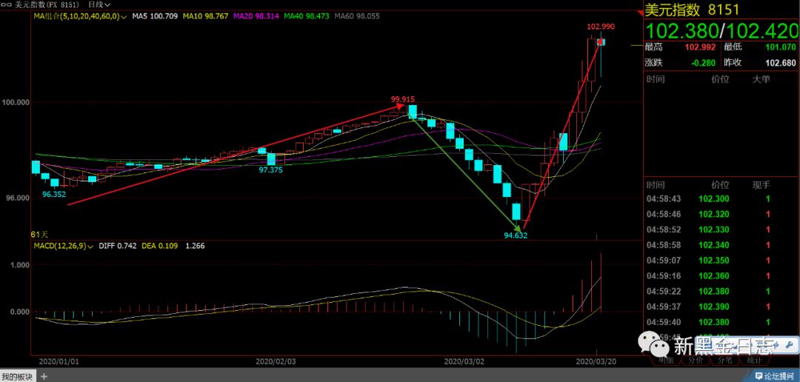The height and width of the screenshot is (382, 800).
Task: Click the 100.000 price axis label
Action: coord(16,102)
